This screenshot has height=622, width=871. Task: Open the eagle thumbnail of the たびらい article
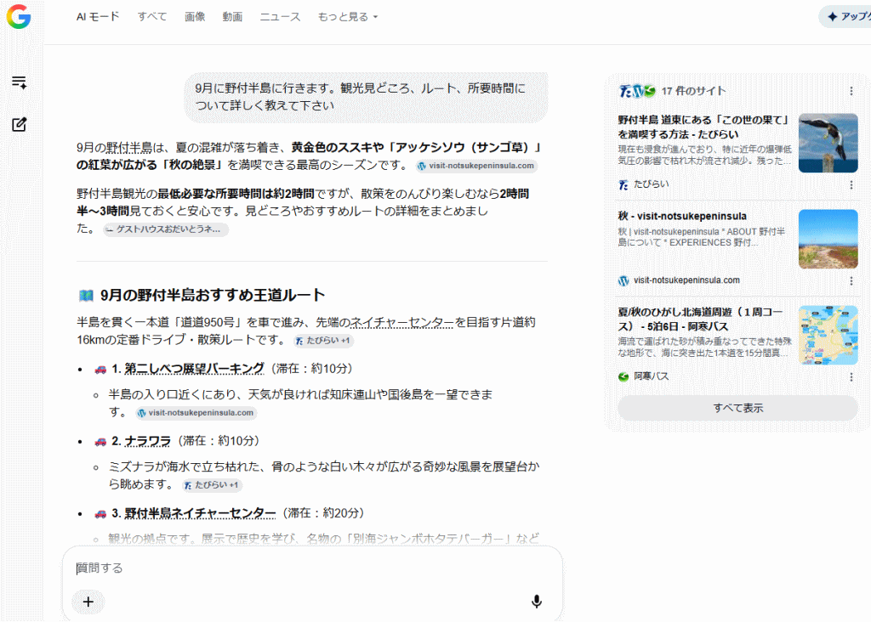[x=828, y=143]
